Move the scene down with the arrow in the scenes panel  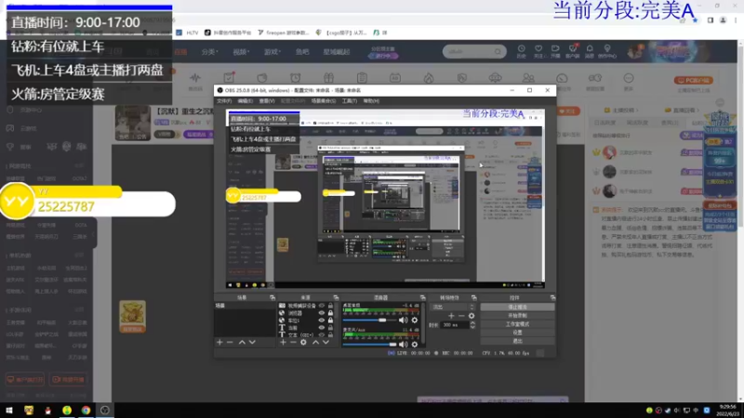point(252,342)
